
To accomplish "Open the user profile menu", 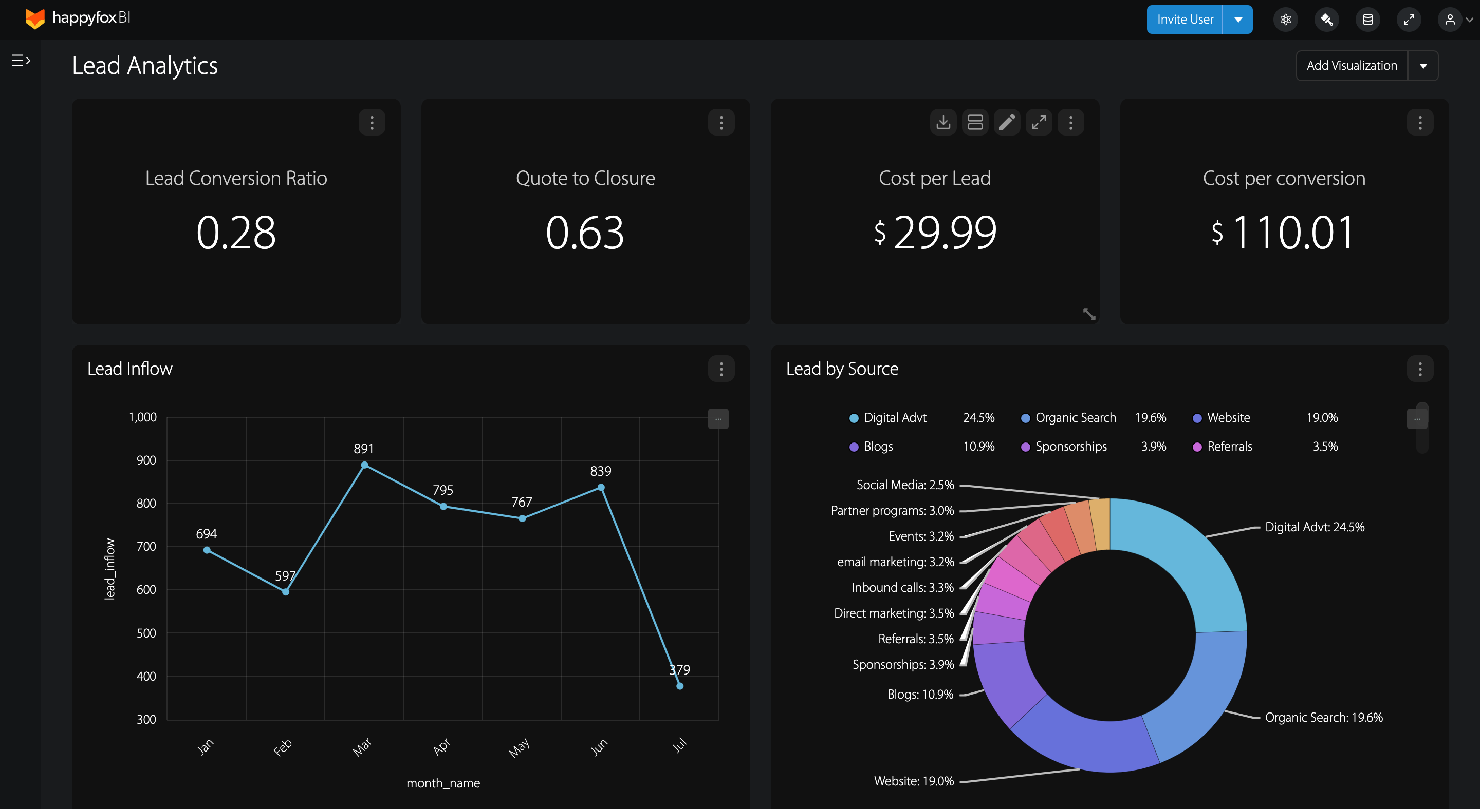I will click(1456, 20).
